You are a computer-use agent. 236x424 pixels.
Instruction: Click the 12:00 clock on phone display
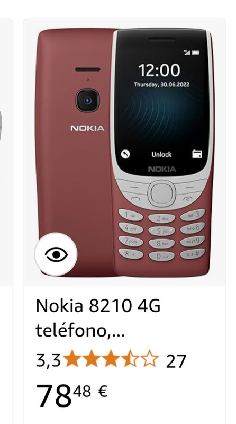click(159, 70)
